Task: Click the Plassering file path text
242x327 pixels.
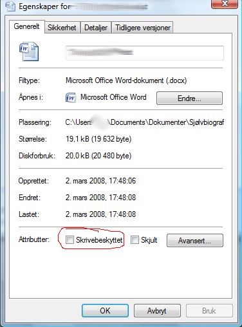Action: pyautogui.click(x=145, y=122)
